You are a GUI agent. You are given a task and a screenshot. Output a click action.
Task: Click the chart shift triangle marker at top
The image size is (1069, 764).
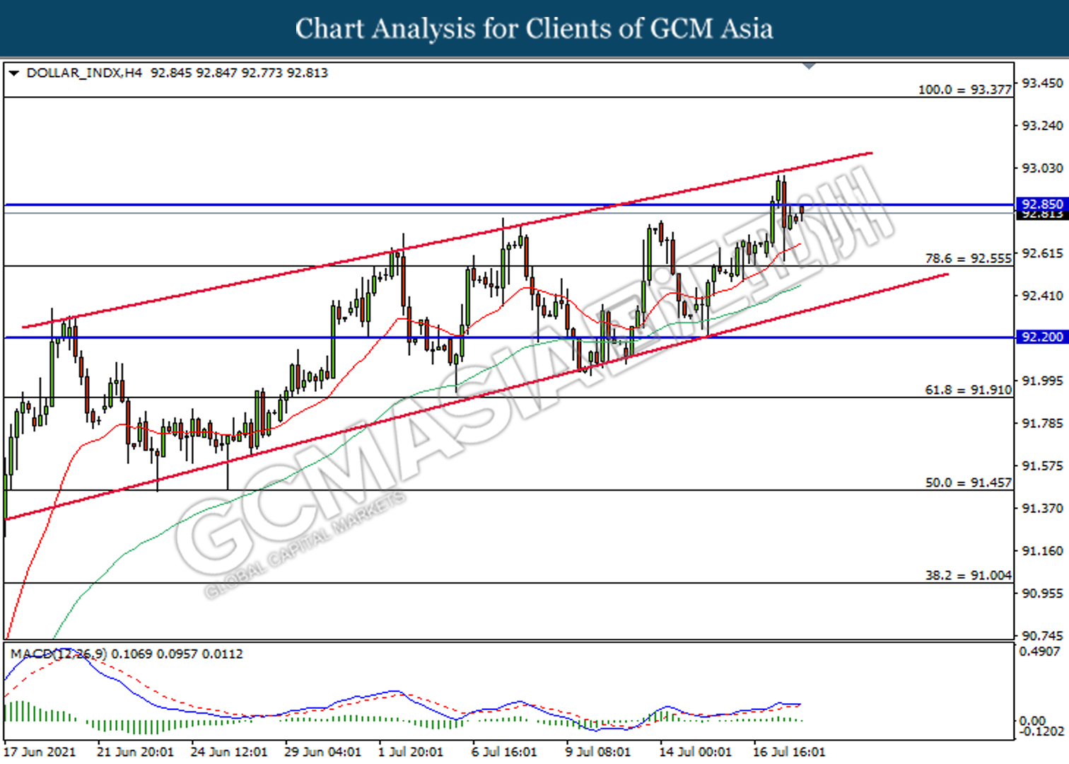tap(810, 66)
